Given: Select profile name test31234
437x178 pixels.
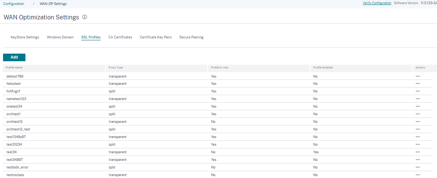Looking at the screenshot, I should (x=14, y=145).
